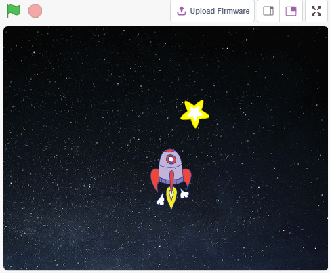Enter full screen stage mode
The width and height of the screenshot is (330, 273).
point(316,11)
